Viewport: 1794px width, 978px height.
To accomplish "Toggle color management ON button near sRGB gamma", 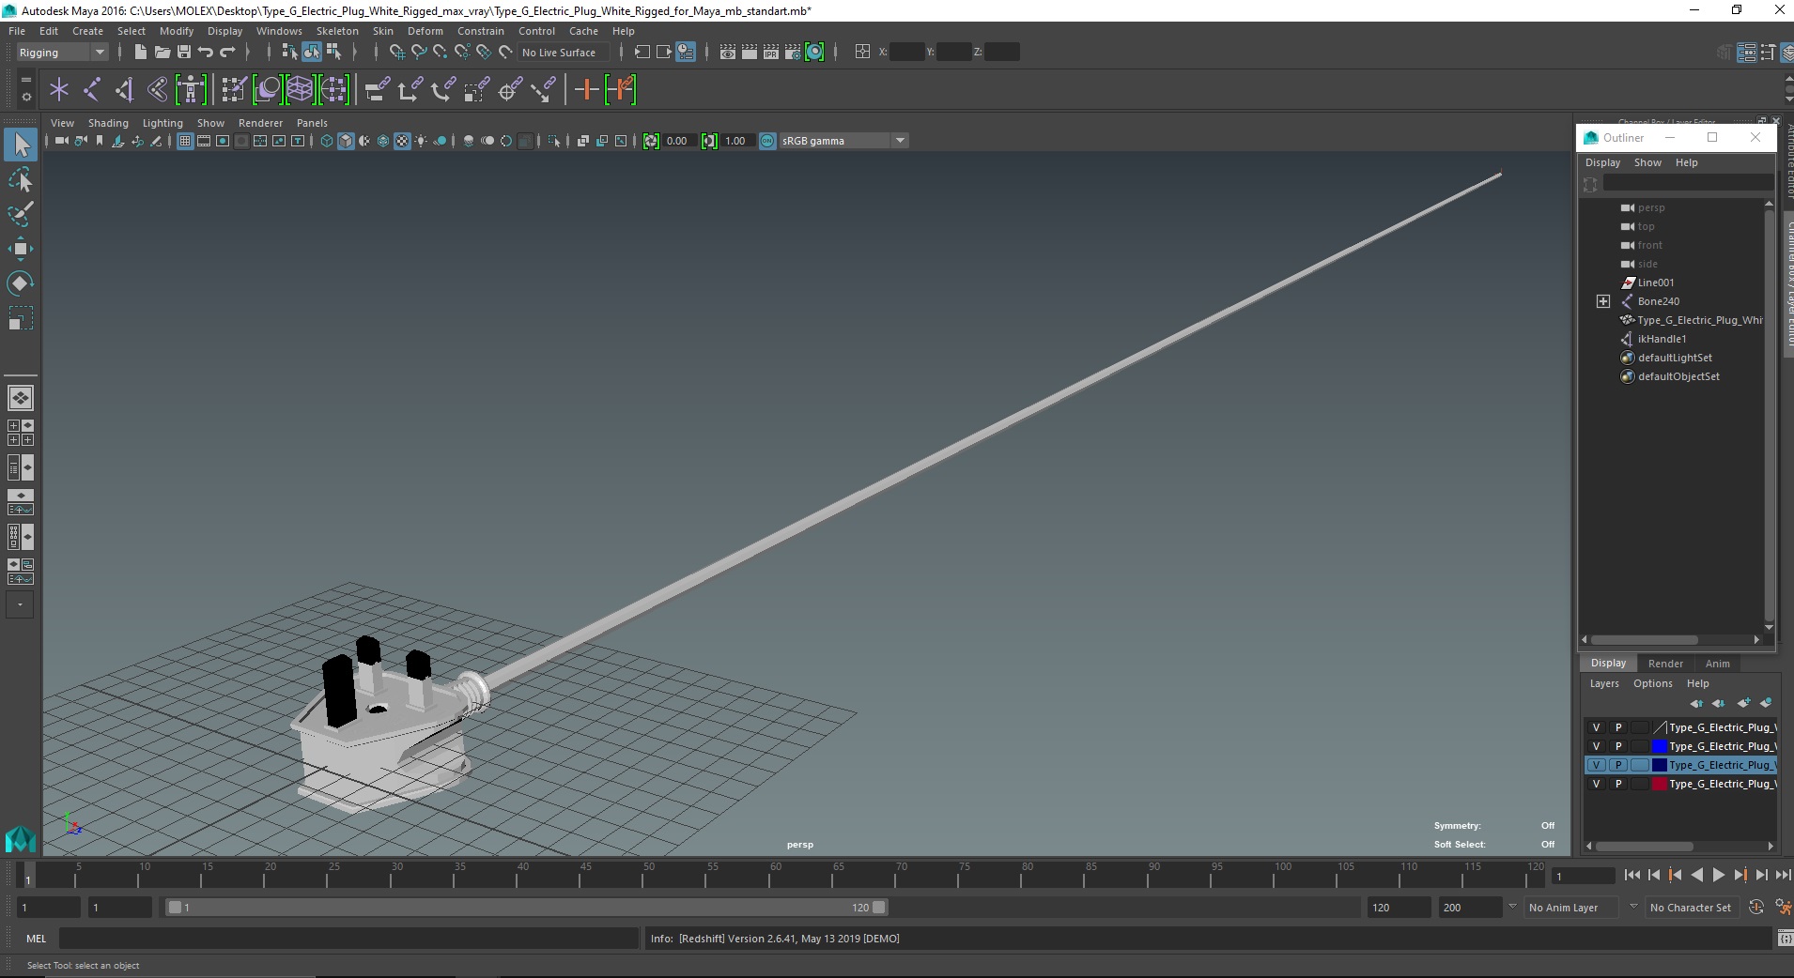I will tap(767, 141).
